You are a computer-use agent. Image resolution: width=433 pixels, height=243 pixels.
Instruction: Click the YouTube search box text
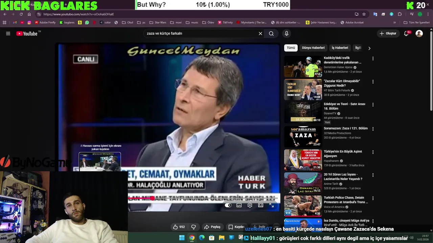point(164,33)
